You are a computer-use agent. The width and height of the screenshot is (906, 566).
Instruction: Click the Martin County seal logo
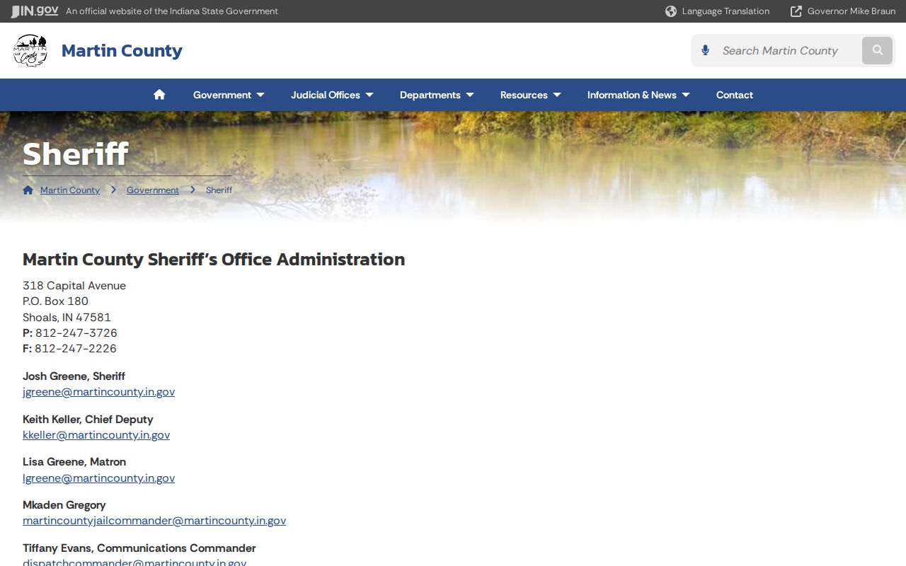(30, 50)
